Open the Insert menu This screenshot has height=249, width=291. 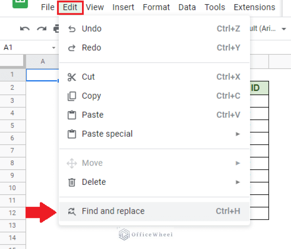coord(123,7)
